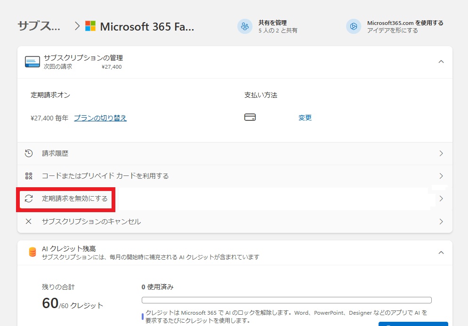The image size is (468, 326).
Task: Click the credit card payment icon
Action: pos(250,118)
